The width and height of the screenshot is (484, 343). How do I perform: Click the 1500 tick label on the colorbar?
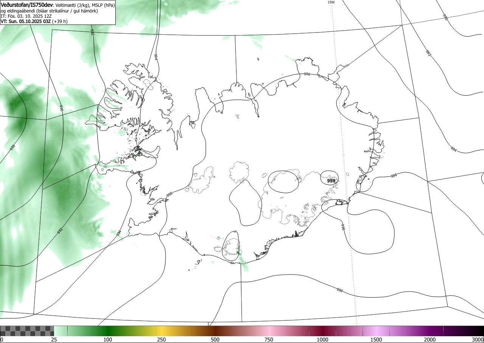(376, 340)
